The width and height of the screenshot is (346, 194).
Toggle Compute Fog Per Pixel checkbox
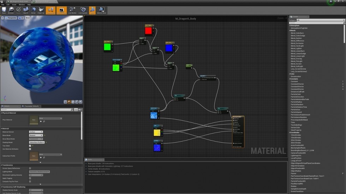tap(30, 181)
